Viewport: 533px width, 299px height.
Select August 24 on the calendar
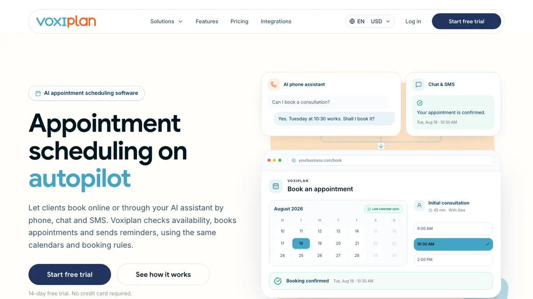(x=282, y=256)
